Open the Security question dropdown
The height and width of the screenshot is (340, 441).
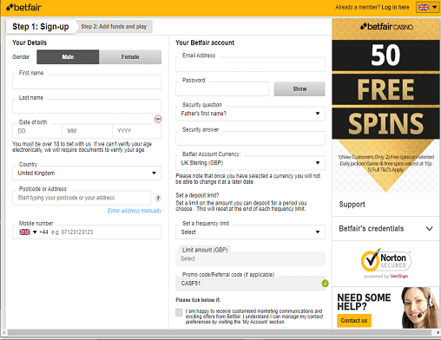click(250, 114)
